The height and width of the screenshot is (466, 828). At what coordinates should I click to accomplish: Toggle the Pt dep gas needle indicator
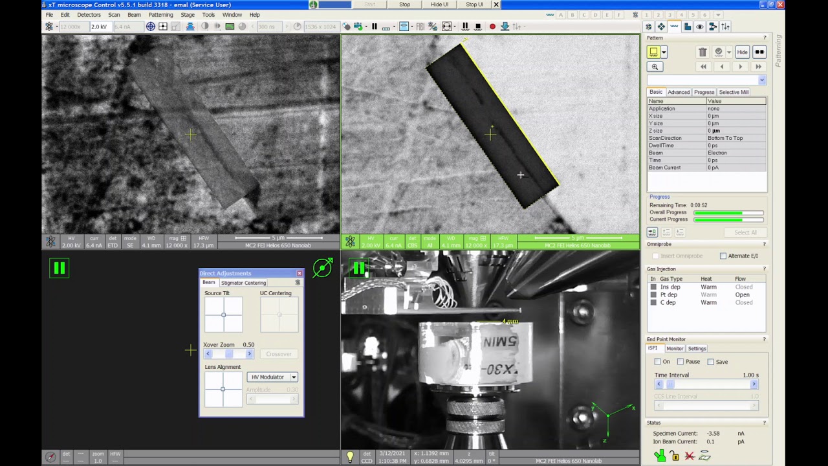click(653, 294)
